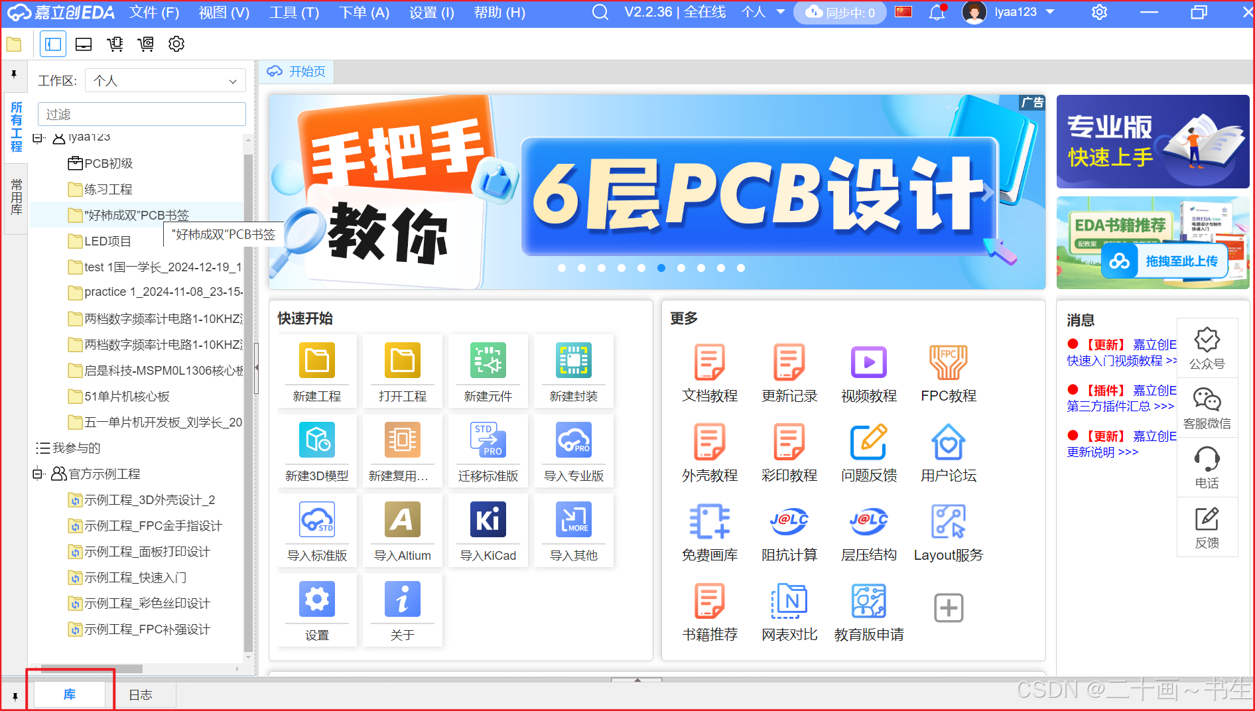Select the sixth banner carousel dot
This screenshot has height=711, width=1255.
pyautogui.click(x=661, y=268)
